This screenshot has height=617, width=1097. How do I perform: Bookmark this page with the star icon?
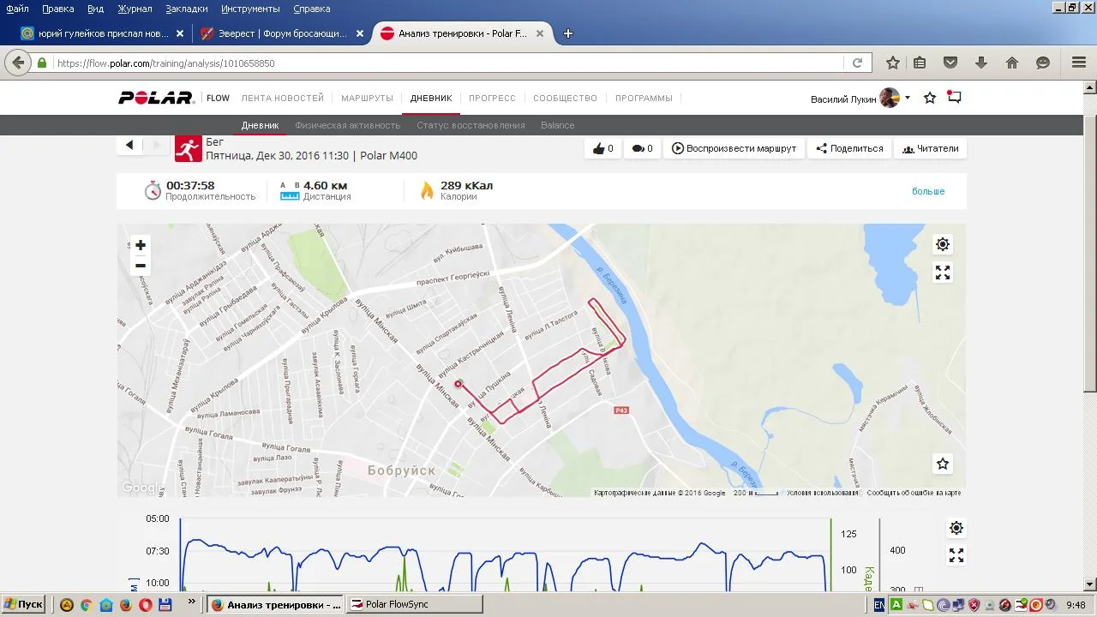pyautogui.click(x=893, y=63)
